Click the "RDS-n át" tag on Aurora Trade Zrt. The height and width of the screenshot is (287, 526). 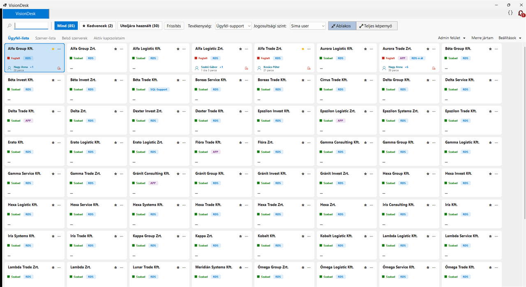[x=418, y=58]
